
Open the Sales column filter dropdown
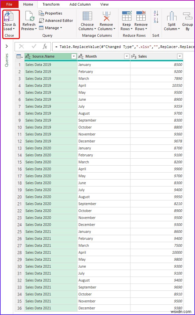click(180, 57)
